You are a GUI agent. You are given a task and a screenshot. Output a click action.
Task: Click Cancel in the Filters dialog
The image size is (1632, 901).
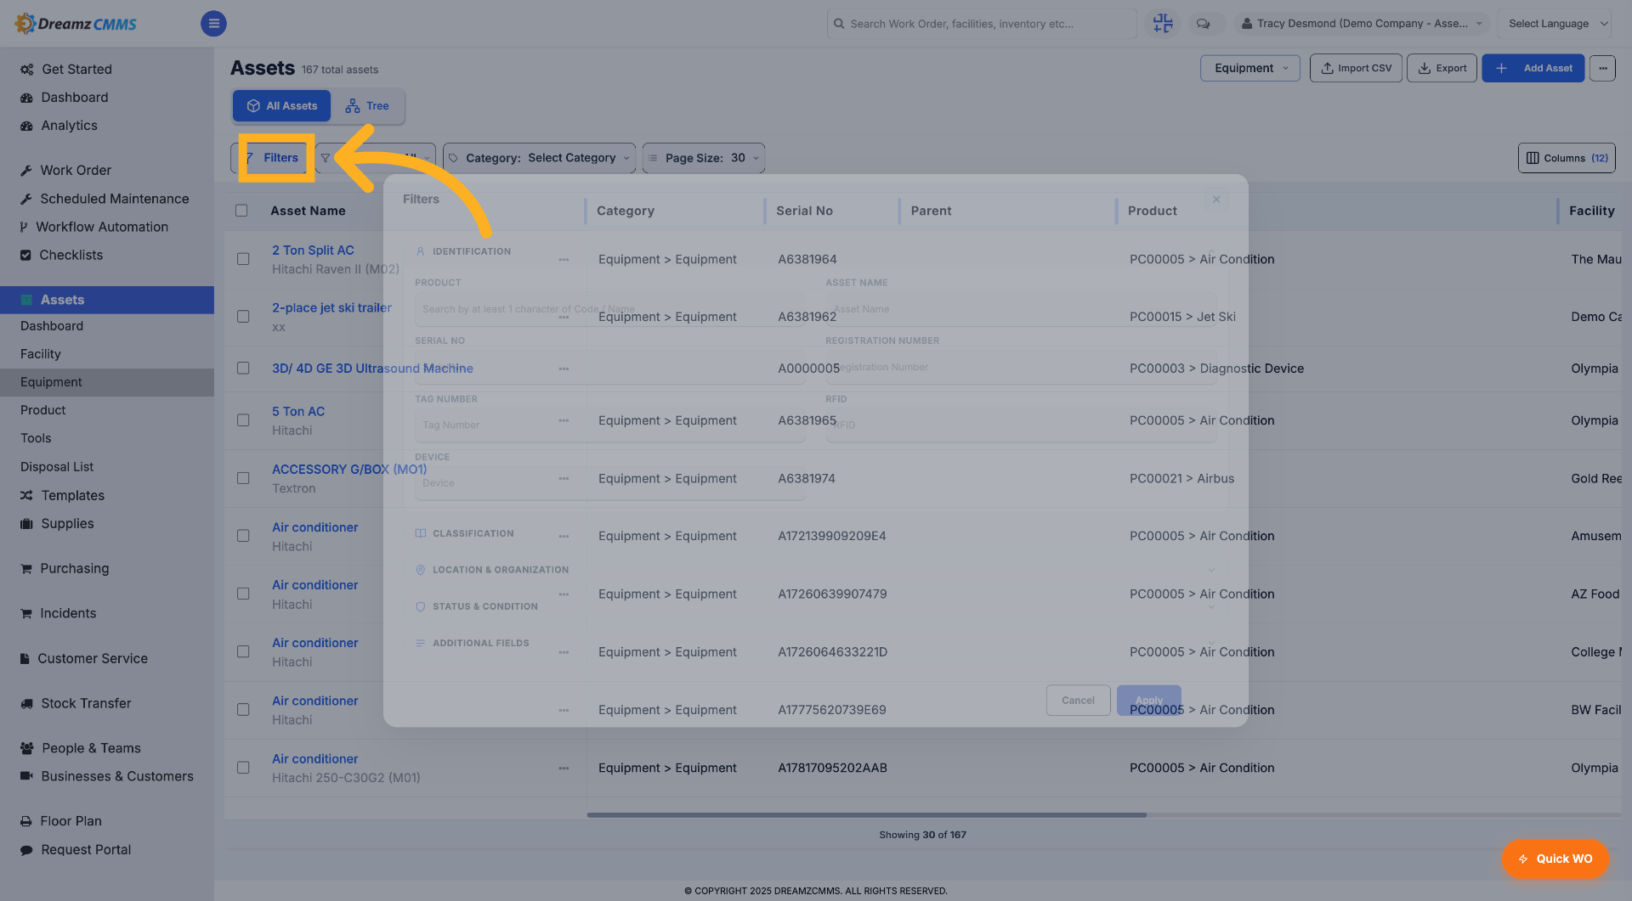point(1078,701)
